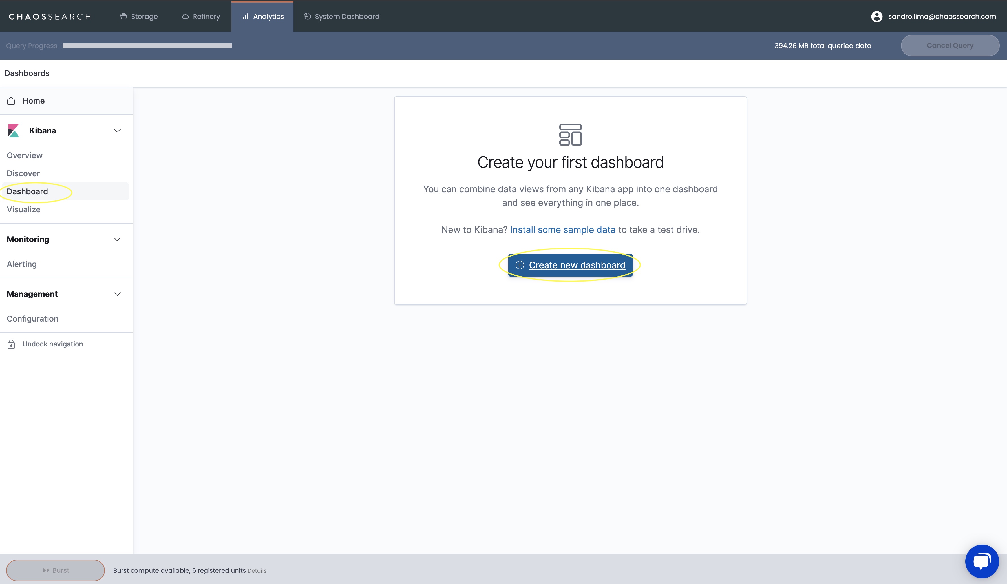Open Discover under Kibana

(x=23, y=173)
